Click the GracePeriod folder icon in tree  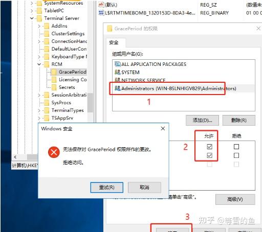[54, 72]
